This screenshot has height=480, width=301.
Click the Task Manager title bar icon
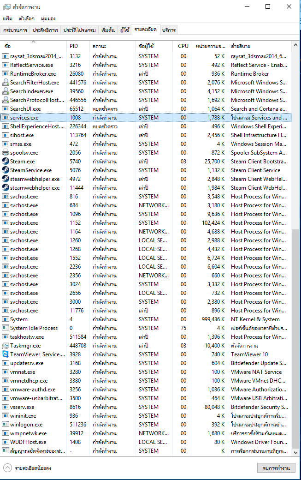pos(7,7)
